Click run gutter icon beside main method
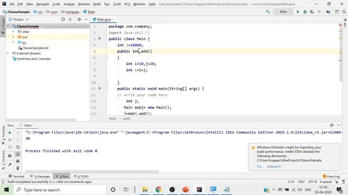The image size is (348, 195). [x=100, y=88]
